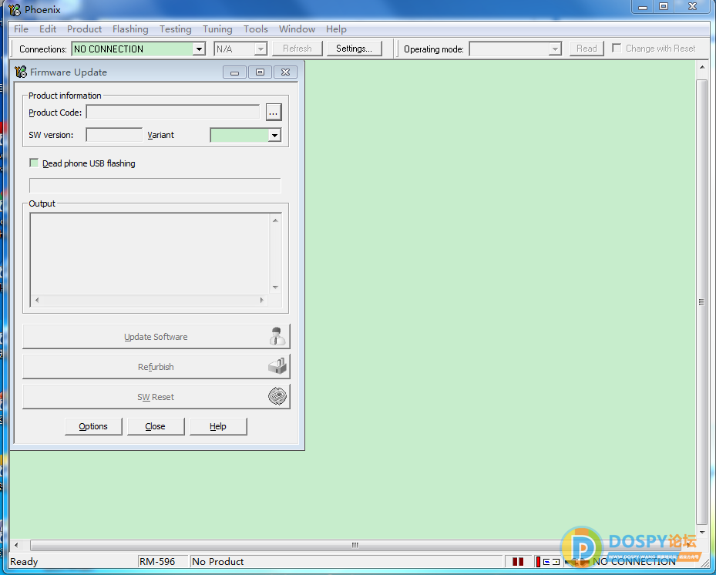Open the File menu
The image size is (716, 575).
(21, 29)
